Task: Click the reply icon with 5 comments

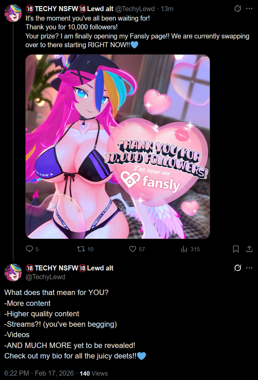Action: coord(29,249)
